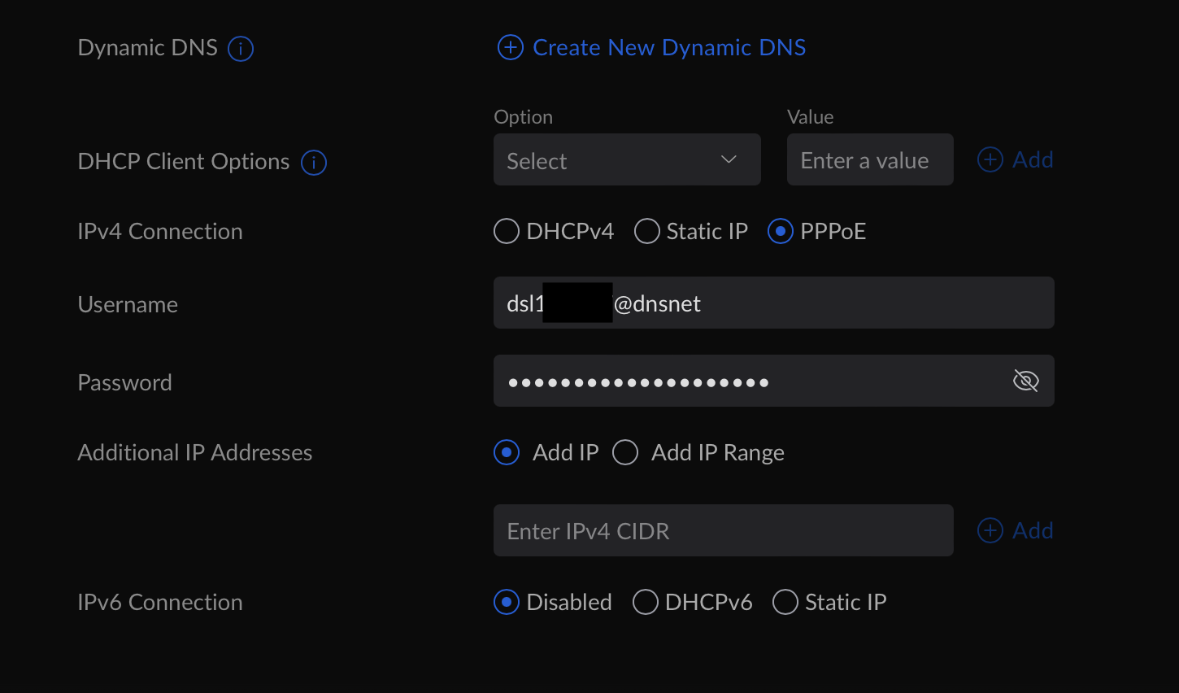This screenshot has height=693, width=1179.
Task: Open Dynamic DNS info tooltip icon
Action: (x=241, y=49)
